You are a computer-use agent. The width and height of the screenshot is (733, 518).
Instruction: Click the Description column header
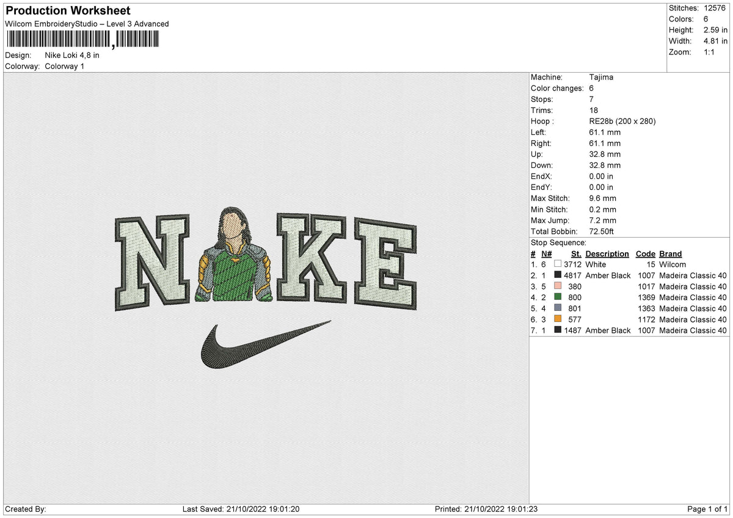tap(607, 254)
